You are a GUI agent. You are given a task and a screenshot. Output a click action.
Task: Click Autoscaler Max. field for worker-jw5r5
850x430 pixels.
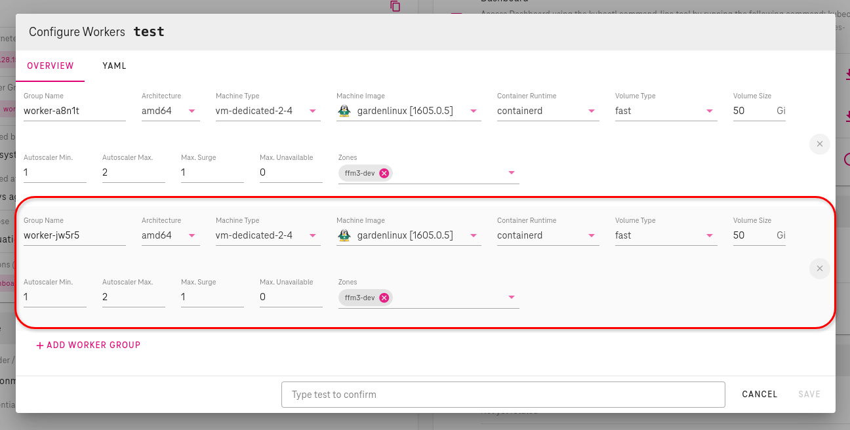click(x=133, y=298)
